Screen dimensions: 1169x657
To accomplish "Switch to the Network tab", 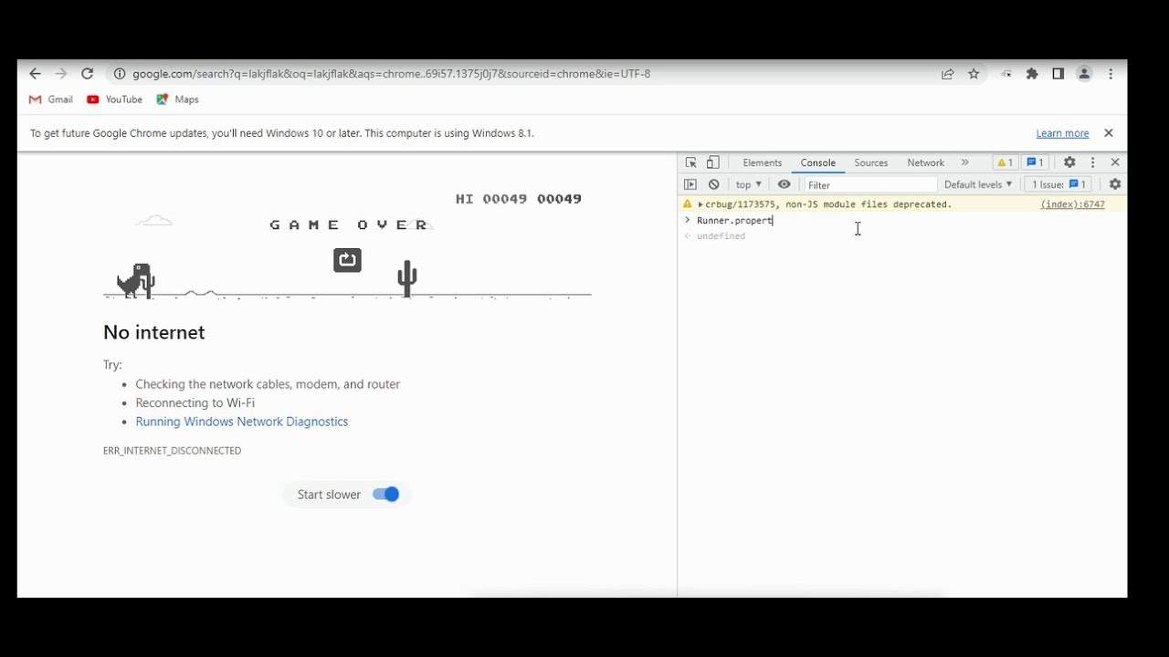I will [x=926, y=162].
